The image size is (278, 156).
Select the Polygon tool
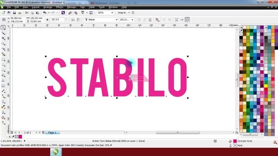click(3, 70)
